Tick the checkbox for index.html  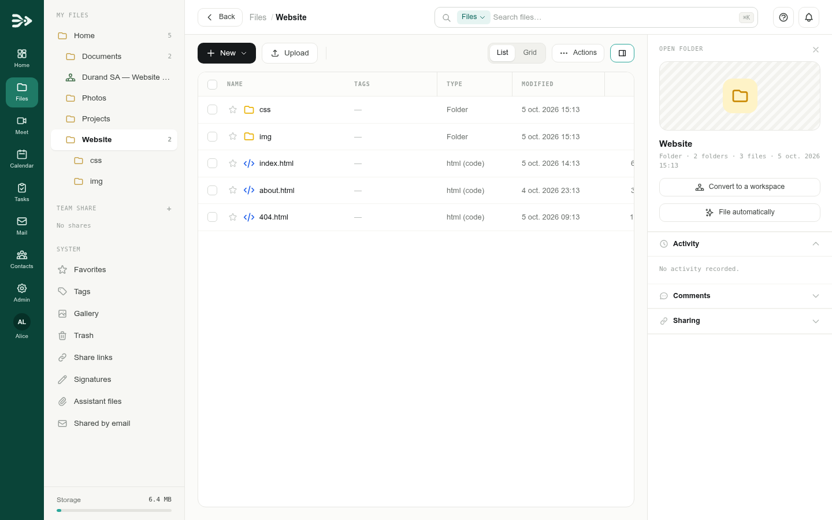[x=213, y=164]
